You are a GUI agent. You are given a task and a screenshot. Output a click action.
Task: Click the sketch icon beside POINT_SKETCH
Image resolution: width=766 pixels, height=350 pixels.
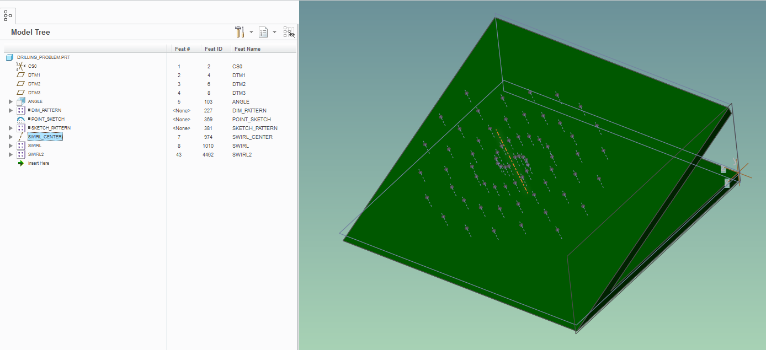pos(20,119)
